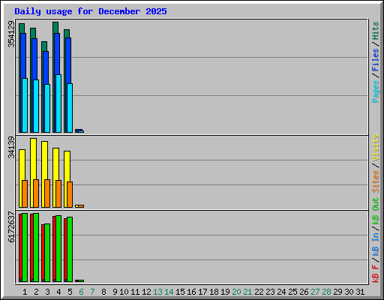Click green weekend day 20 label
Viewport: 384px width, 300px height.
[236, 292]
